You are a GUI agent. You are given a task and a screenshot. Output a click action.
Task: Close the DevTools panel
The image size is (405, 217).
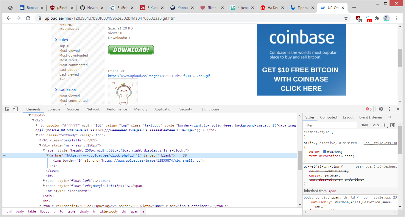[398, 109]
